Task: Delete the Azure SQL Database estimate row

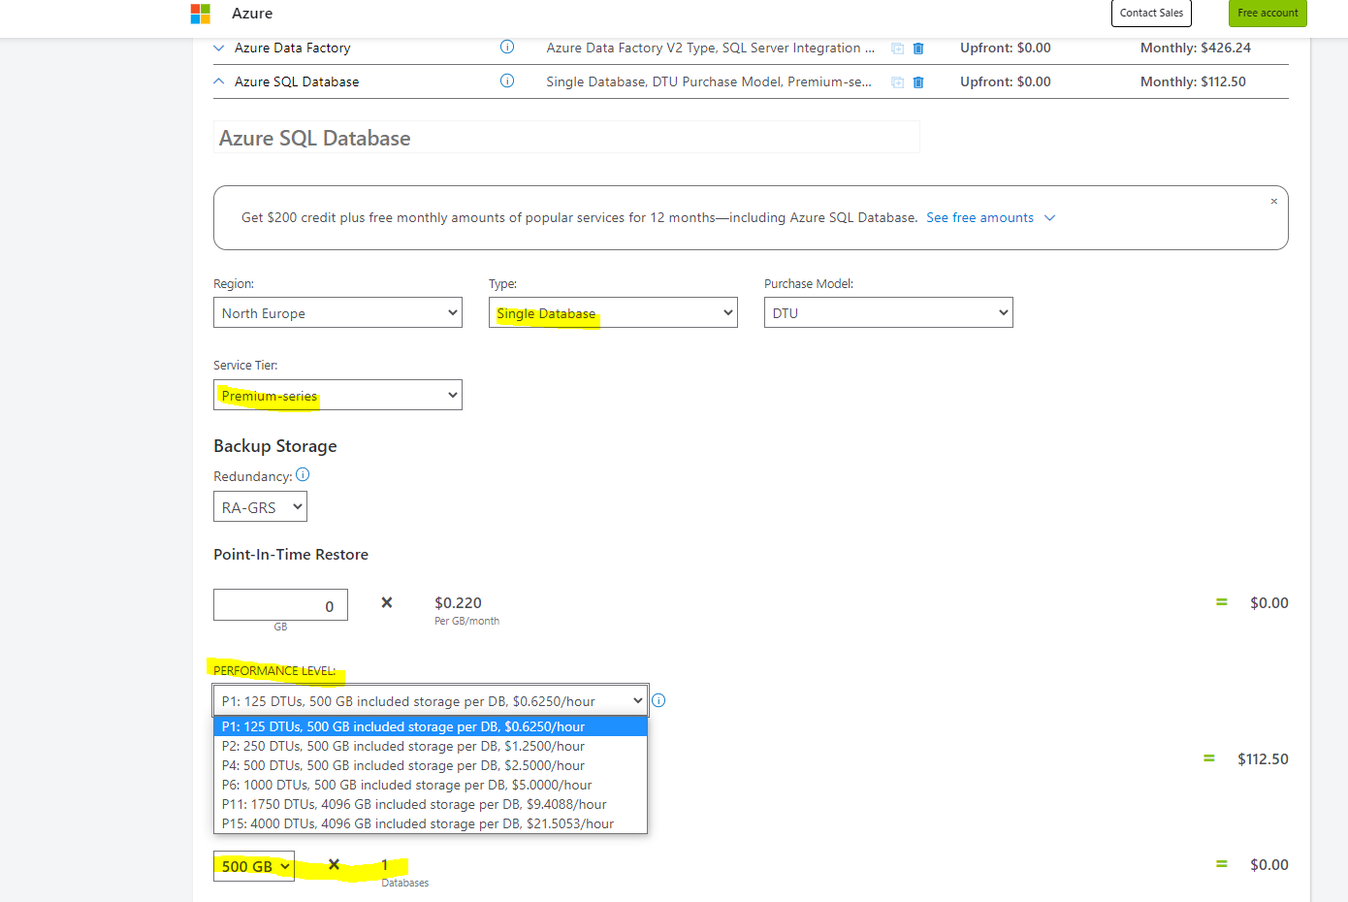Action: point(918,82)
